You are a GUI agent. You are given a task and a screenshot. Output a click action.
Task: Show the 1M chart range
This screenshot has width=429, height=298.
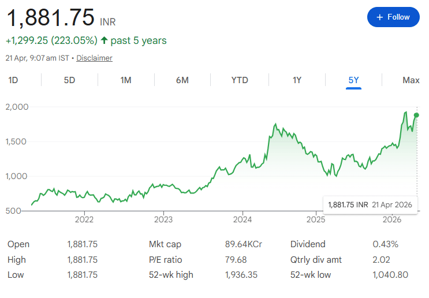(126, 80)
